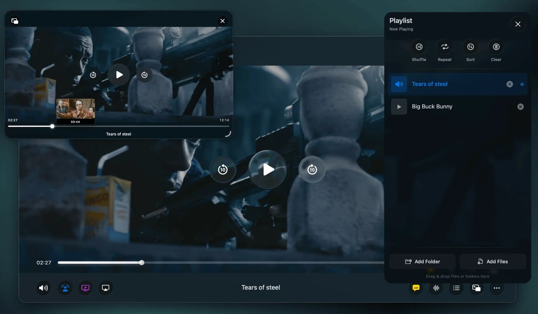Toggle repeat mode in the playlist
The height and width of the screenshot is (314, 538).
(x=444, y=46)
